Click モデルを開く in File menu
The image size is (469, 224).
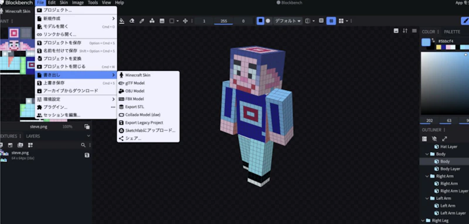pos(76,26)
